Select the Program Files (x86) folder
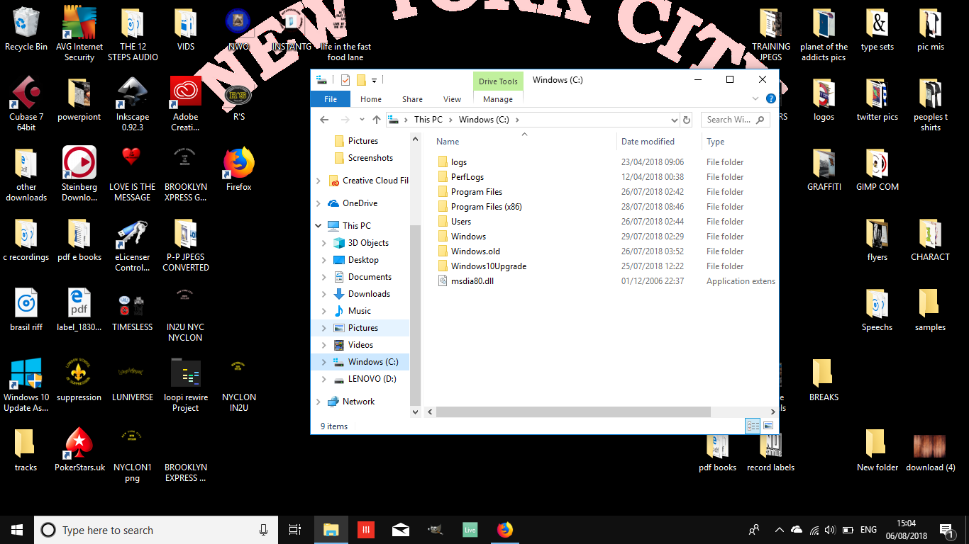Viewport: 969px width, 544px height. pos(486,207)
